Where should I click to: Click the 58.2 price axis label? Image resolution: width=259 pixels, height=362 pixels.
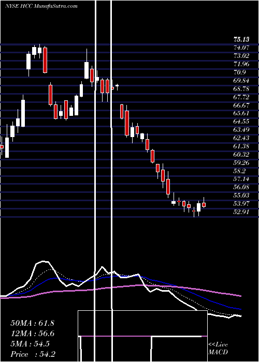point(239,171)
